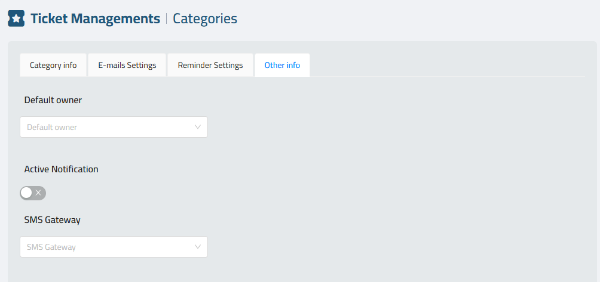
Task: Click the Active Notification label
Action: (x=61, y=169)
